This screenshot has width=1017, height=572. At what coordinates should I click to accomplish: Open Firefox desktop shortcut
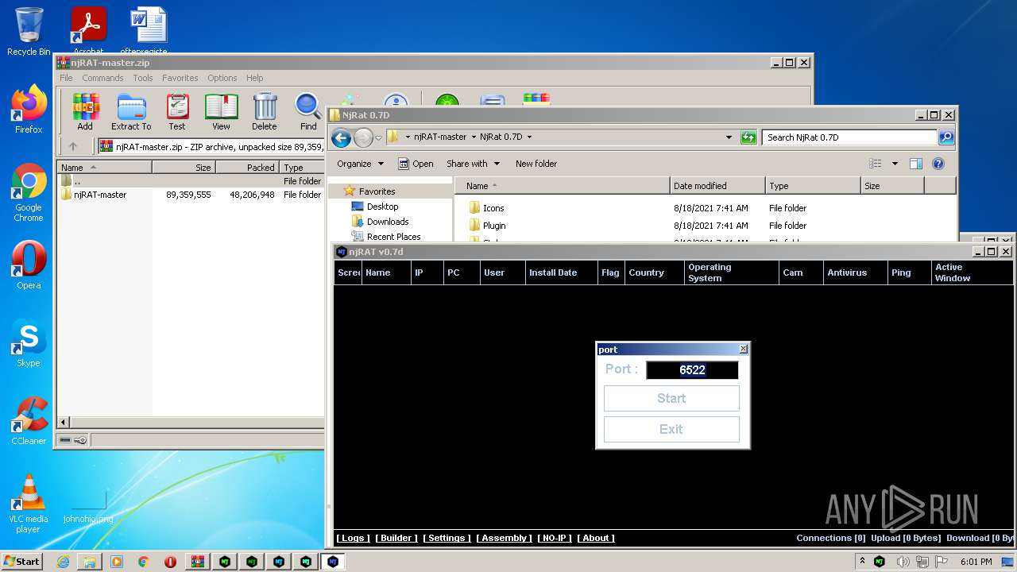[x=29, y=110]
